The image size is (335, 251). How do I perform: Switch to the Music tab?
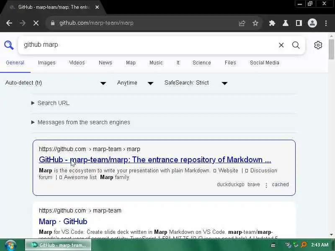156,63
